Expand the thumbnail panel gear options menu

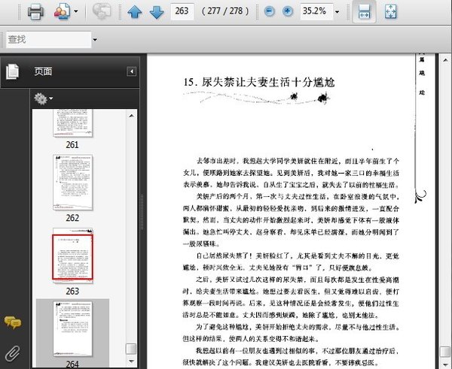point(43,98)
